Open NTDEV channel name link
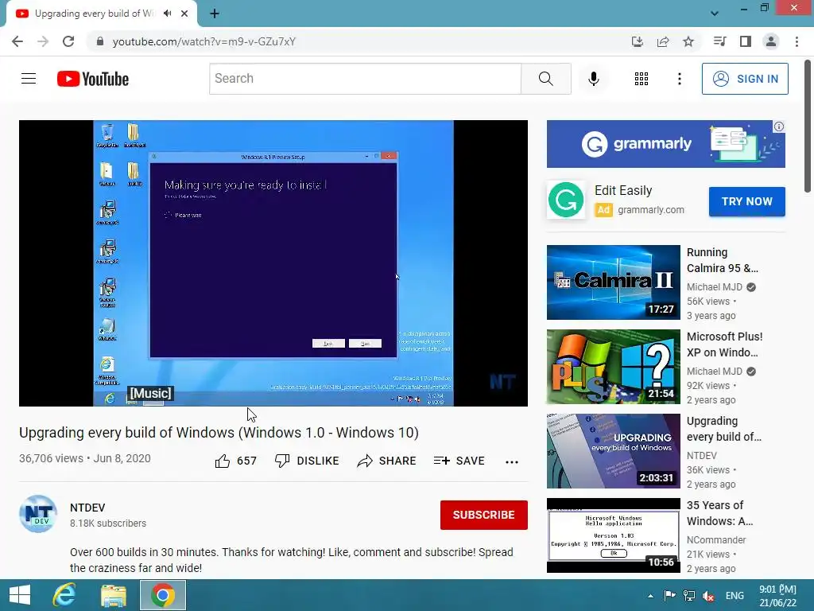The width and height of the screenshot is (814, 611). click(87, 508)
